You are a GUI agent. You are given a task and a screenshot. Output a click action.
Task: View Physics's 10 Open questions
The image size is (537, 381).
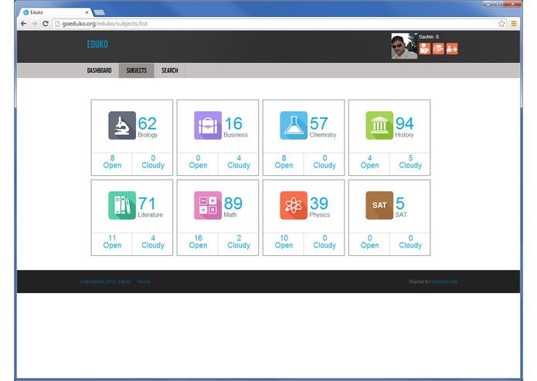(x=284, y=241)
